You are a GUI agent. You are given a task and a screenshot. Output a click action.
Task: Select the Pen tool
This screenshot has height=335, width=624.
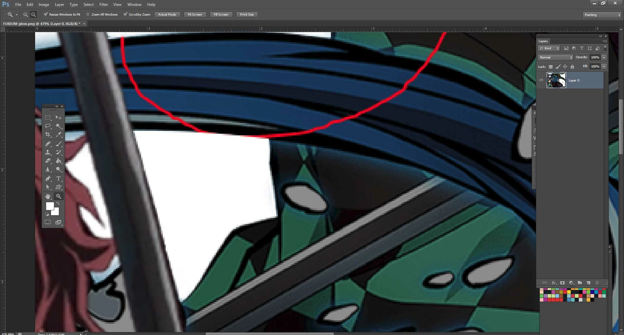coord(48,179)
